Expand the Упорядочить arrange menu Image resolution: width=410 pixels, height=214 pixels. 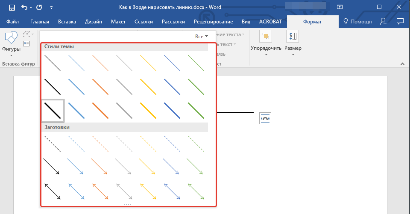266,43
